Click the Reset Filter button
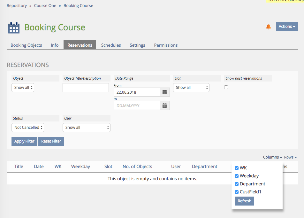Image resolution: width=304 pixels, height=218 pixels. coord(51,141)
